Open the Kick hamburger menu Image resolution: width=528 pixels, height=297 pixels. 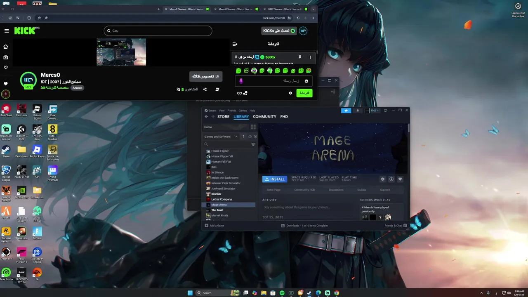(x=7, y=31)
